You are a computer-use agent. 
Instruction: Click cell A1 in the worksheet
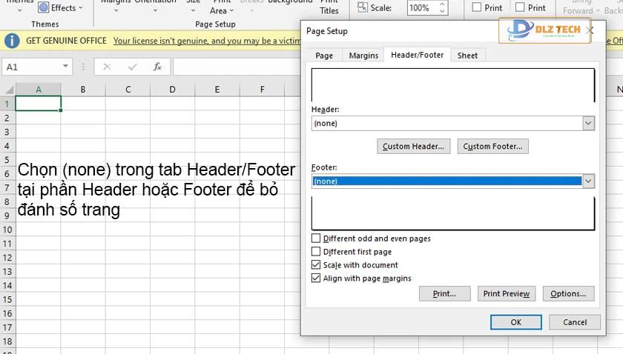(x=38, y=104)
